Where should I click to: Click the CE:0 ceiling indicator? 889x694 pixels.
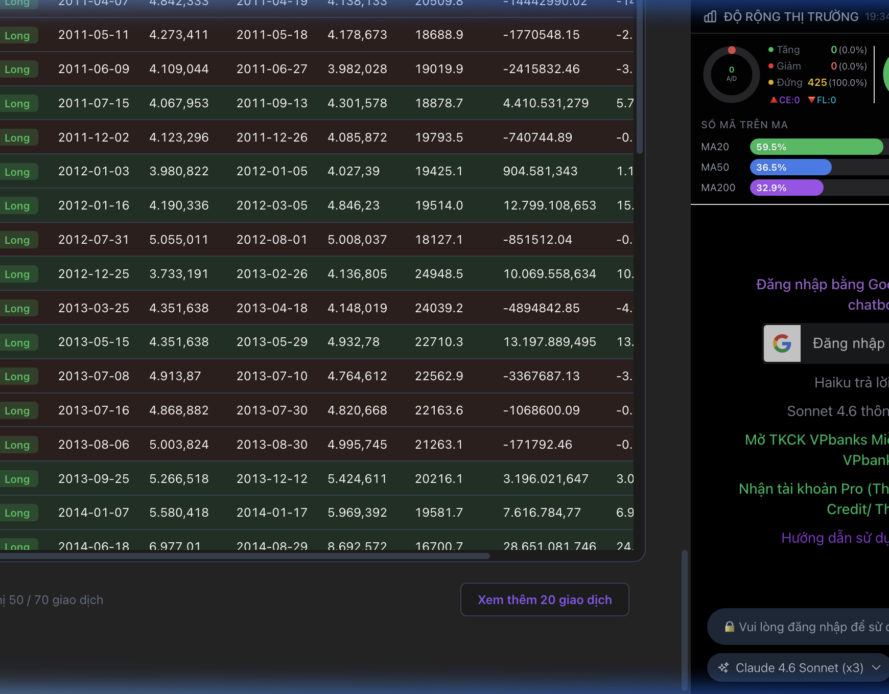pyautogui.click(x=785, y=100)
